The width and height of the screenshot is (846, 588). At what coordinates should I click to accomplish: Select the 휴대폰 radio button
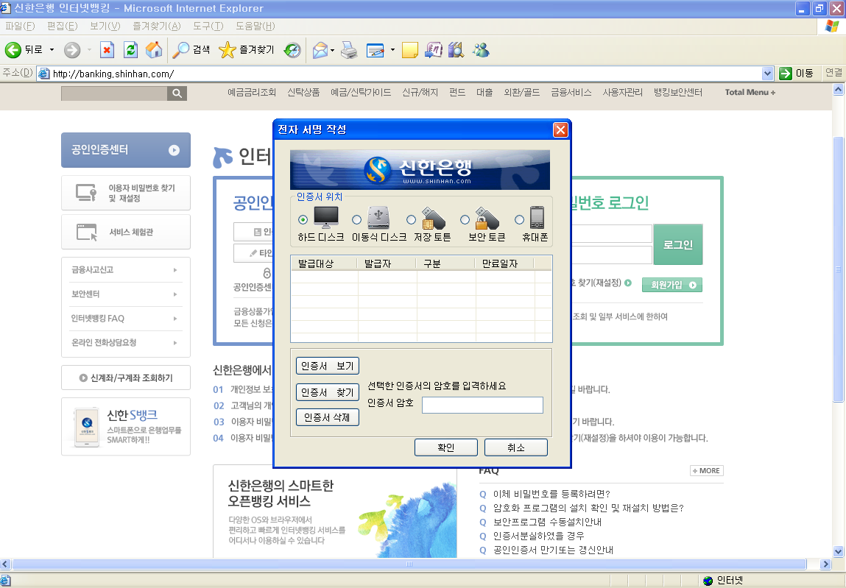point(519,219)
